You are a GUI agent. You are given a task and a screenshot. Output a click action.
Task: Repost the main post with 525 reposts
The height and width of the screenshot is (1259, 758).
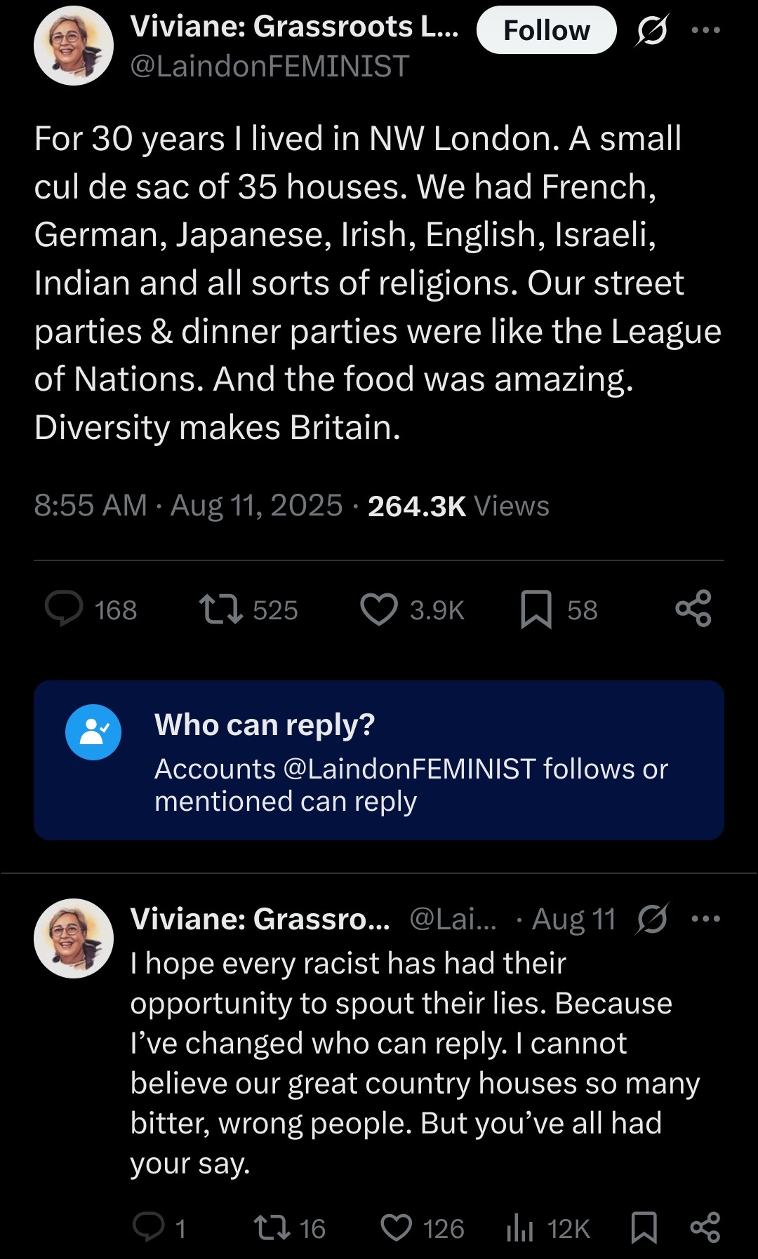[x=221, y=609]
